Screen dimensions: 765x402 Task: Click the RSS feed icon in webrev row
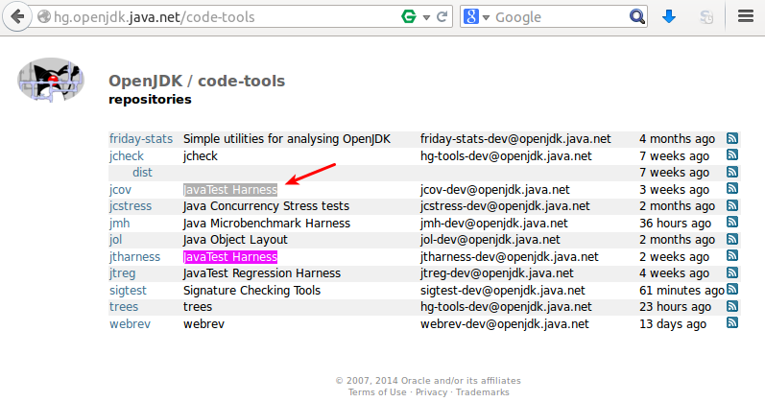click(x=732, y=324)
